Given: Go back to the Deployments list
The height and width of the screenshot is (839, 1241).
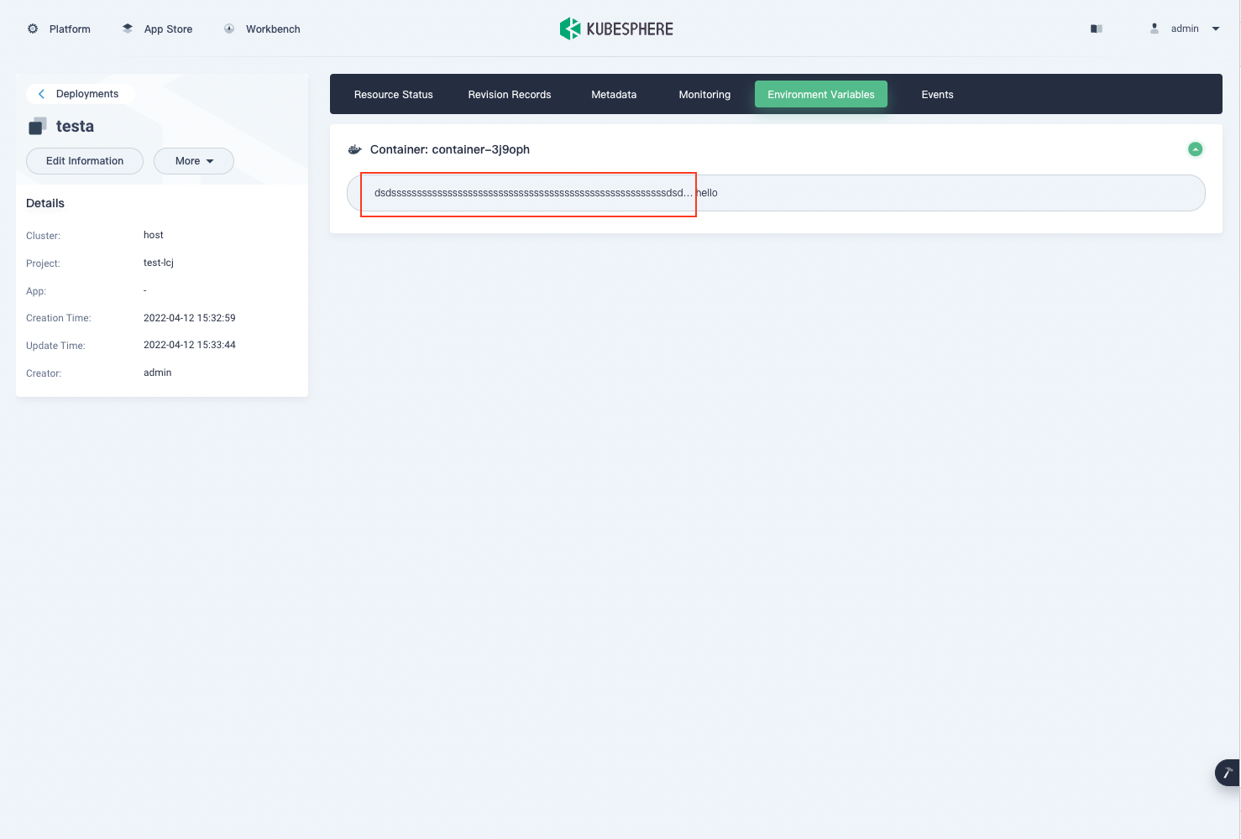Looking at the screenshot, I should point(80,93).
